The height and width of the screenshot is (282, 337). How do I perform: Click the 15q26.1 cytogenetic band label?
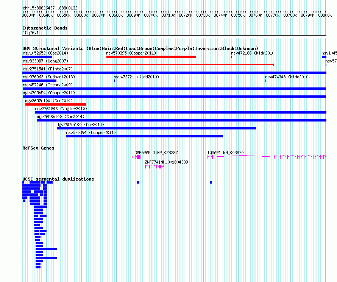(31, 33)
